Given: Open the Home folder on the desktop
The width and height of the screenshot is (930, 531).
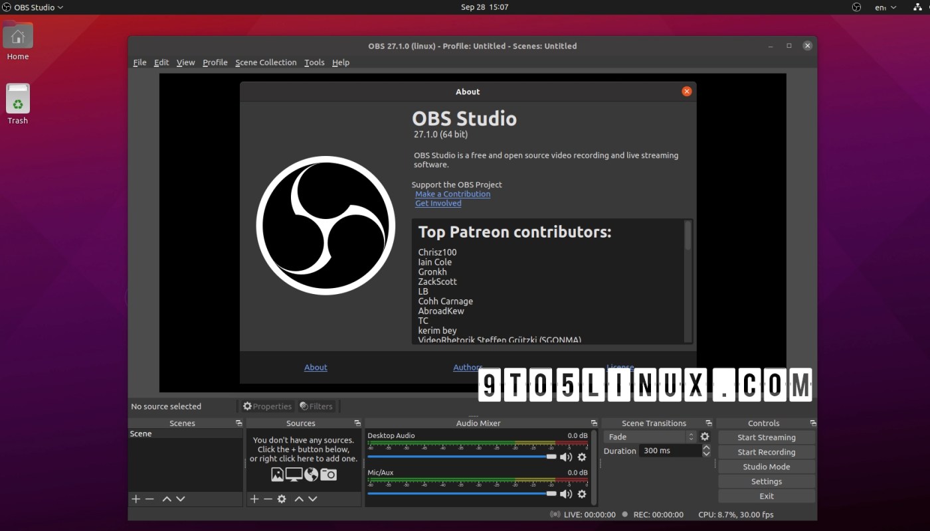Looking at the screenshot, I should (x=18, y=40).
